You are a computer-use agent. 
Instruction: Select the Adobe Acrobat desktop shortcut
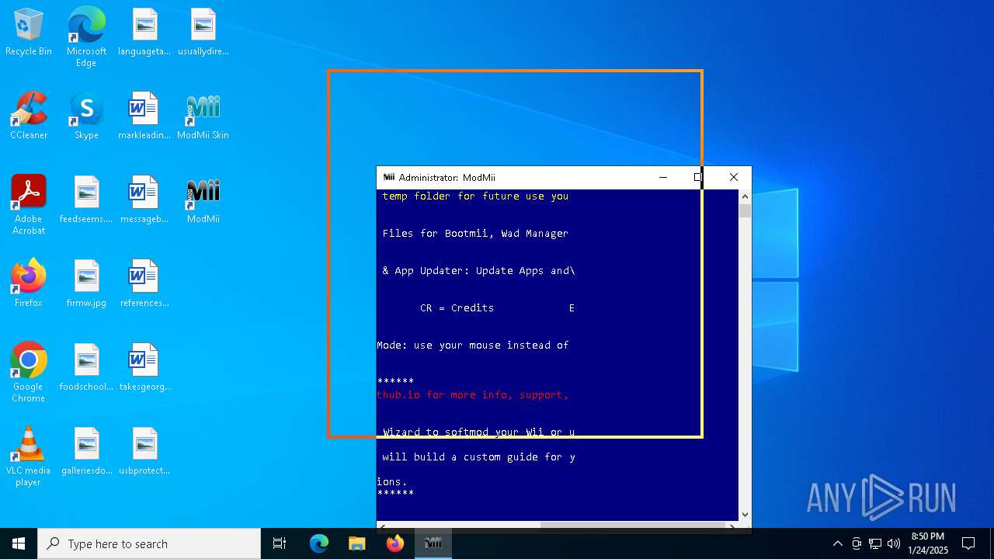pyautogui.click(x=29, y=205)
